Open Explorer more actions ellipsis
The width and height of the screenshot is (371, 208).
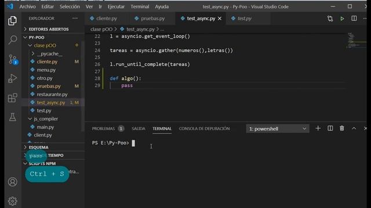click(x=75, y=18)
